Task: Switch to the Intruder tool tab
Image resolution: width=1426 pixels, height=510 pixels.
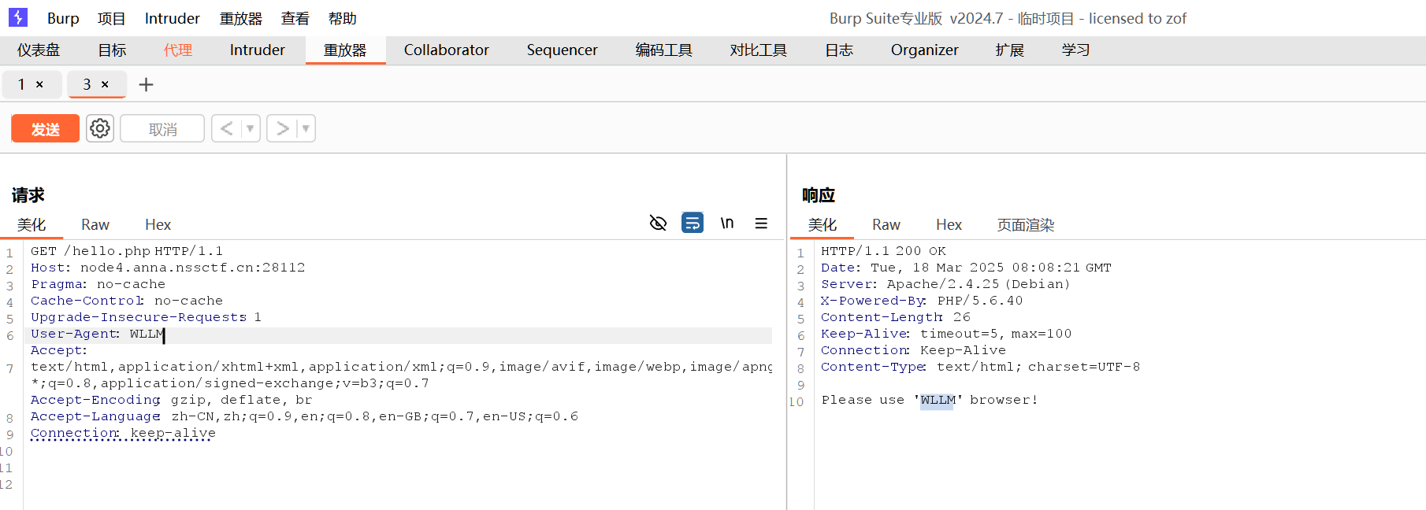Action: [x=257, y=50]
